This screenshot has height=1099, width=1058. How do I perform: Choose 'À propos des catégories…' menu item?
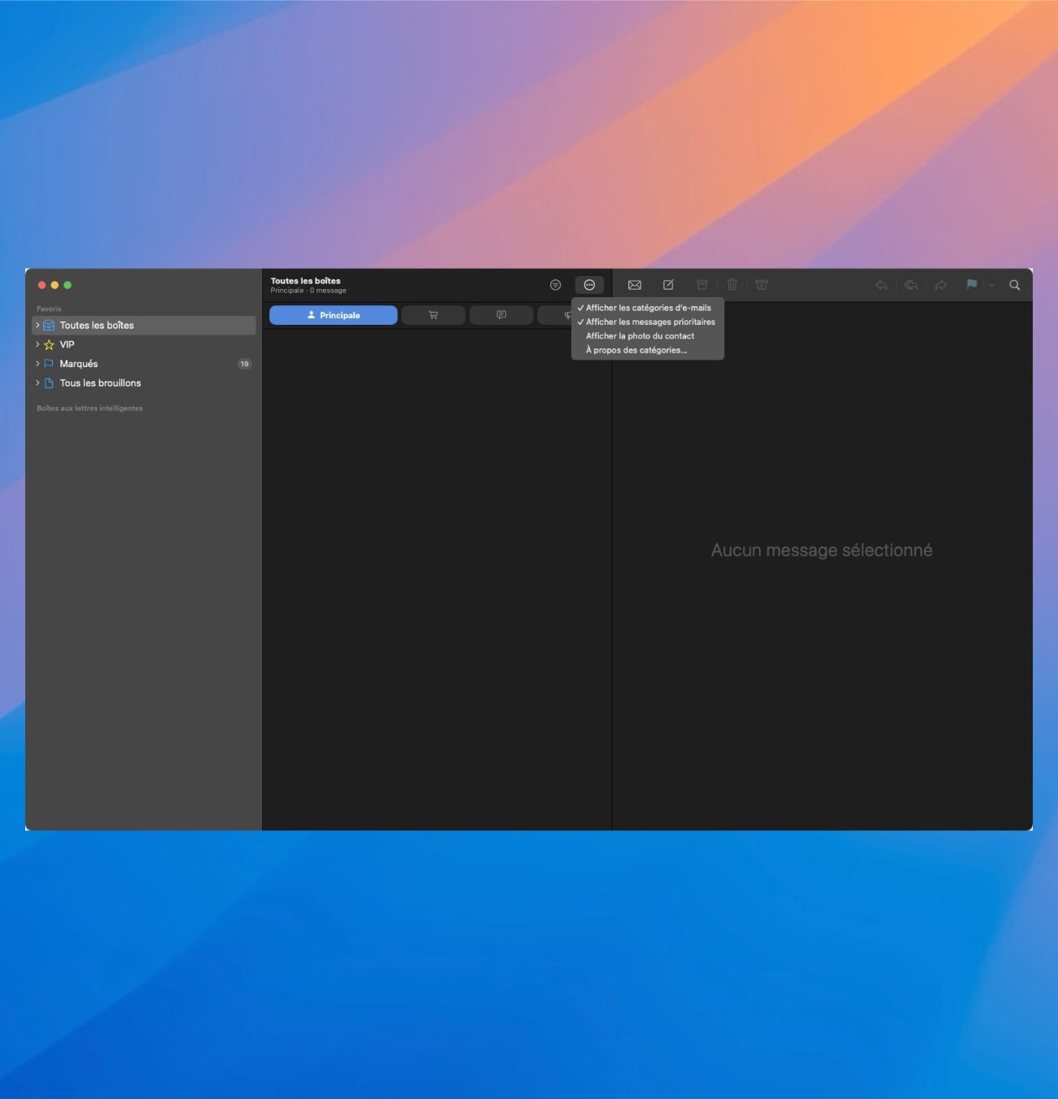pyautogui.click(x=636, y=350)
